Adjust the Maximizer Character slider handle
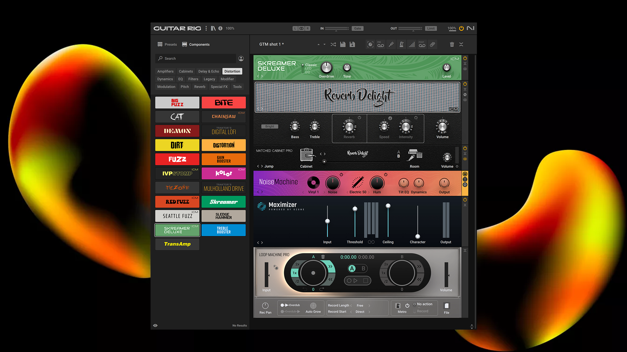The image size is (627, 352). (418, 236)
